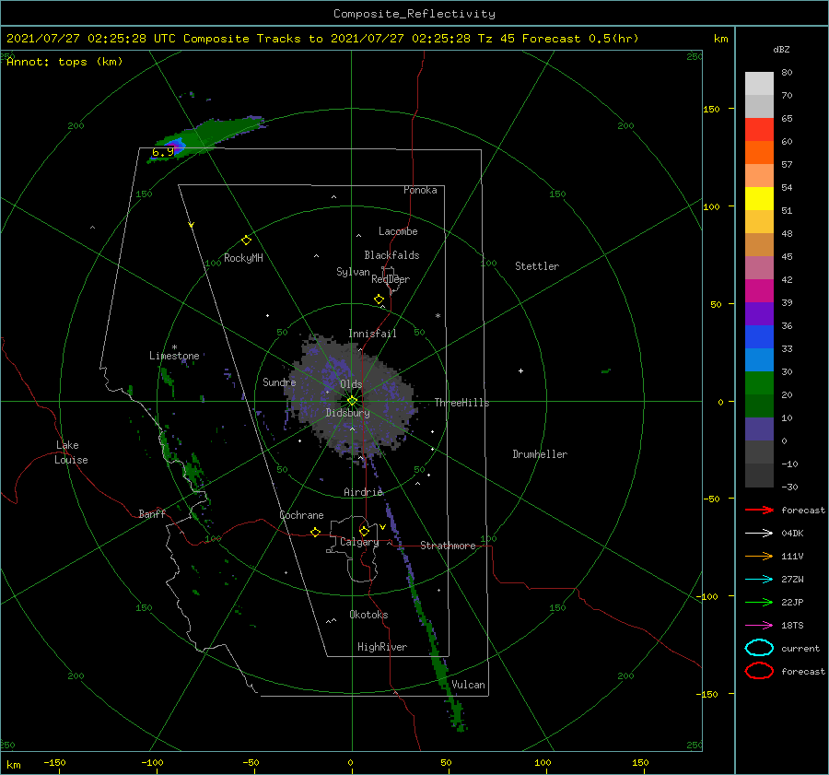Click the 100 tick on right km axis

(711, 206)
